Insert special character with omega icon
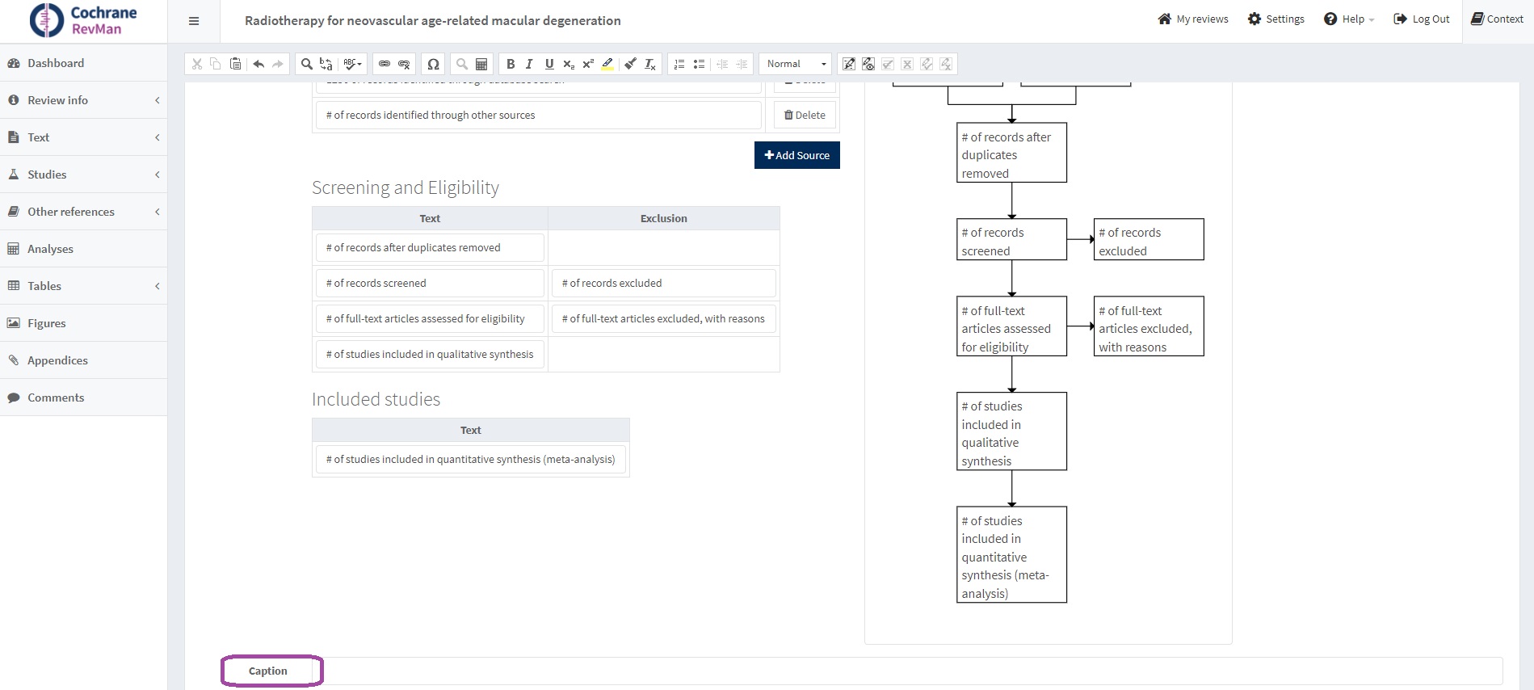Image resolution: width=1534 pixels, height=690 pixels. click(434, 64)
